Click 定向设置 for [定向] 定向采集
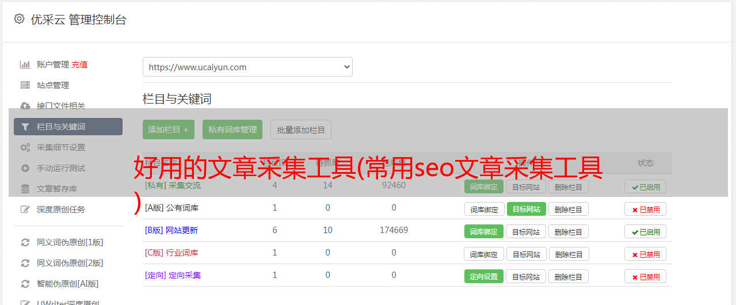 coord(484,276)
